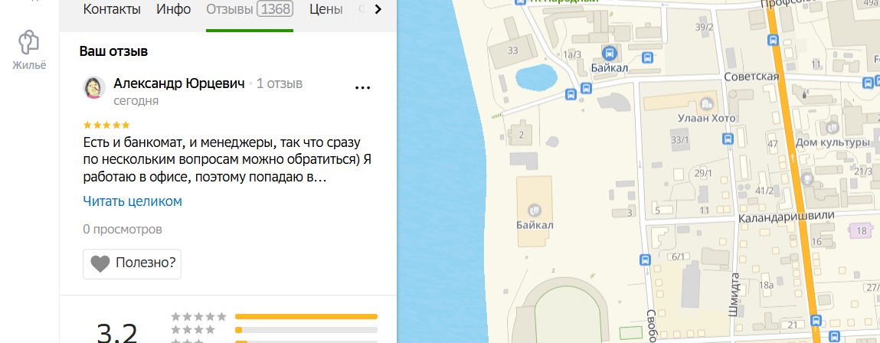Click the Байкал theater mask icon
Viewport: 880px width, 343px height.
point(535,211)
